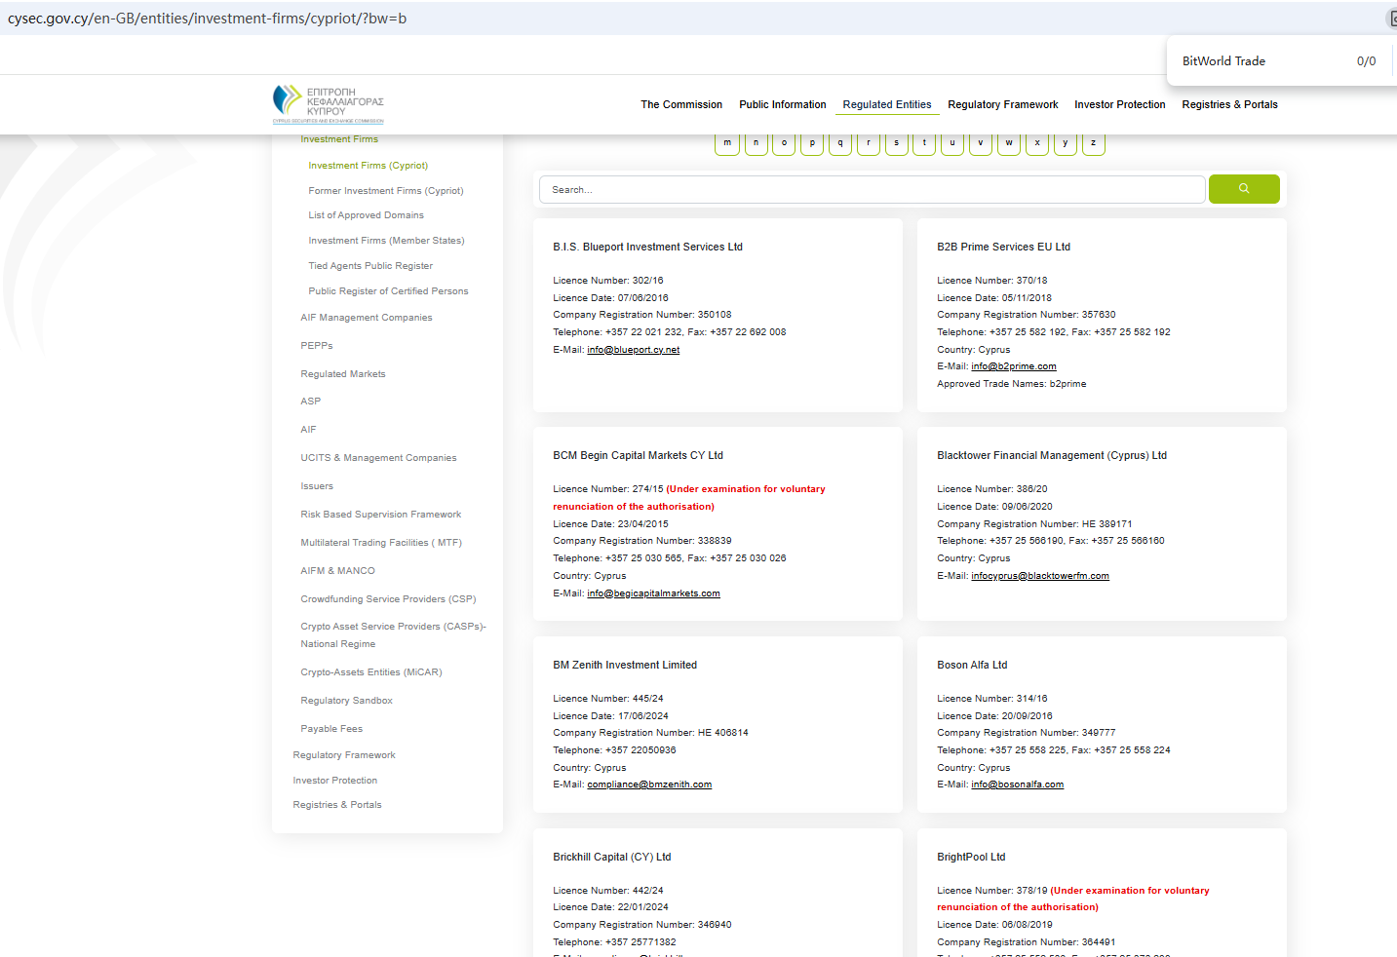Screen dimensions: 1397x957
Task: Navigate to AIF Management Companies
Action: point(366,318)
